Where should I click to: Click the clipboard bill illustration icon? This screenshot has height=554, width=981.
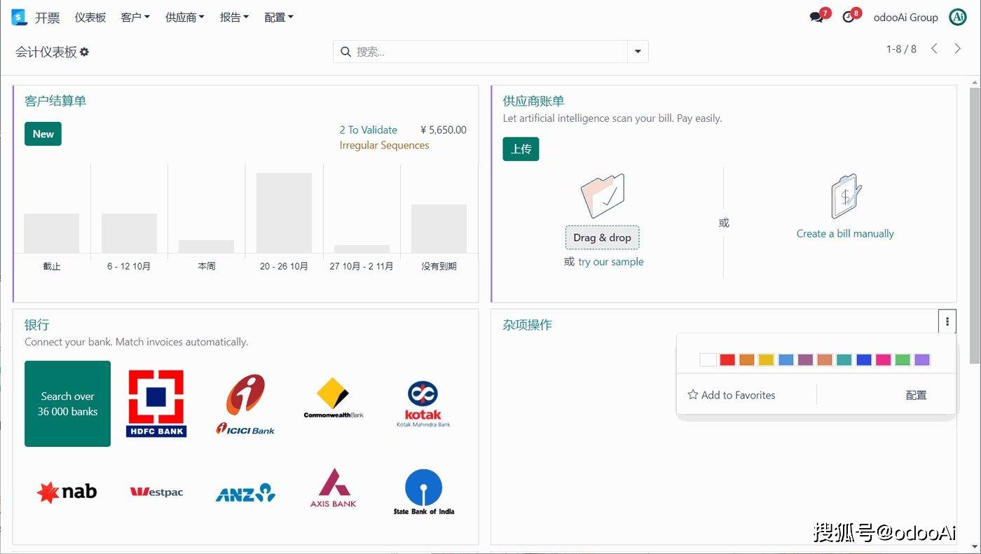click(845, 197)
